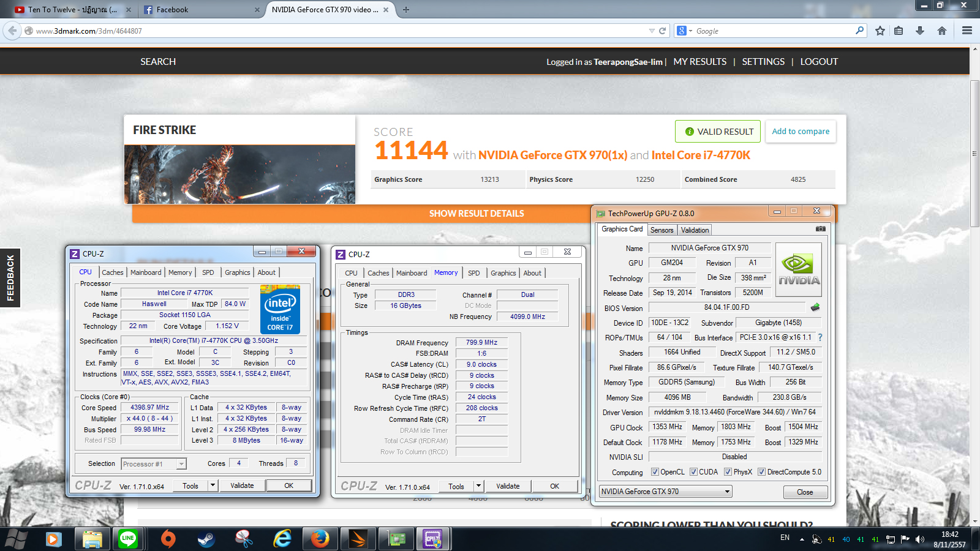Toggle the OpenCL checkbox in GPU-Z
Screen dimensions: 980x551
click(655, 472)
